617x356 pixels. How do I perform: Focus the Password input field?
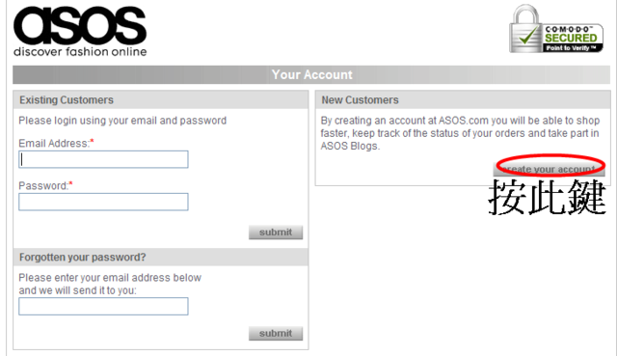click(x=103, y=202)
